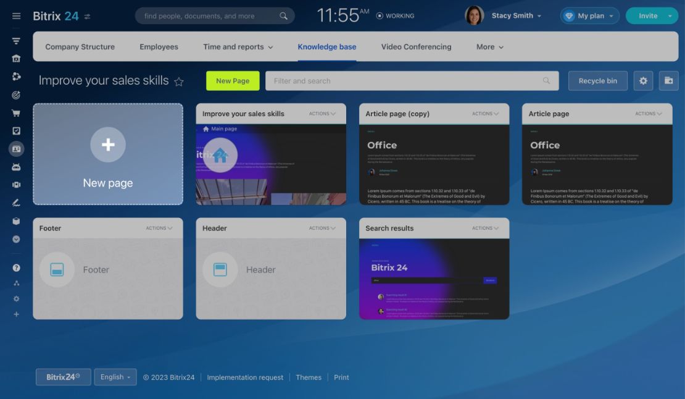685x399 pixels.
Task: Open the robot sidebar icon
Action: point(16,167)
